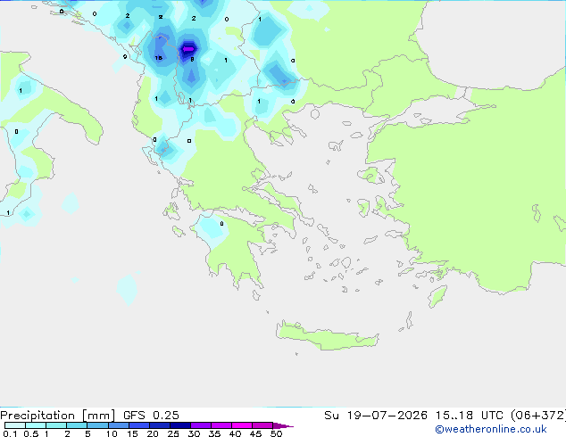Pick the legend swatch between 25 and 30
Viewport: 566px width, 437px height.
pyautogui.click(x=180, y=425)
